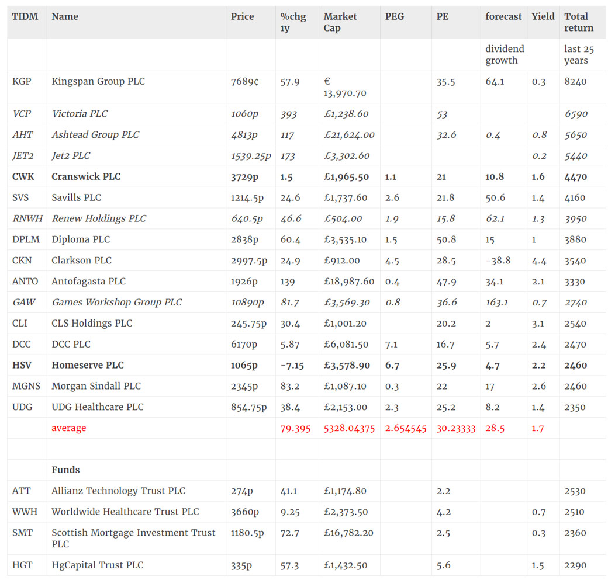Click the Market Cap column header
The image size is (608, 580).
340,22
